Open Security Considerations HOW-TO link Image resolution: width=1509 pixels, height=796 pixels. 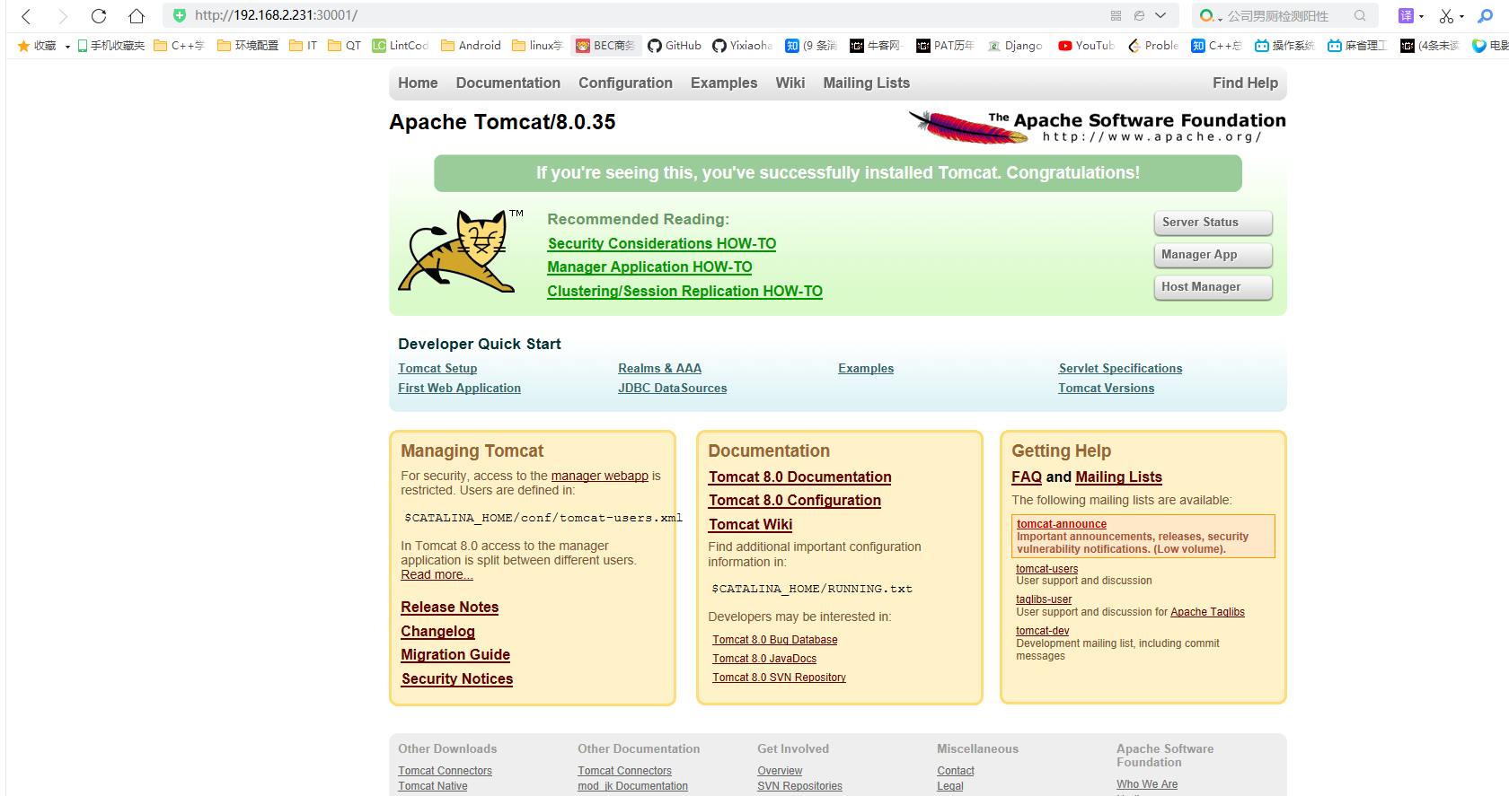point(662,243)
